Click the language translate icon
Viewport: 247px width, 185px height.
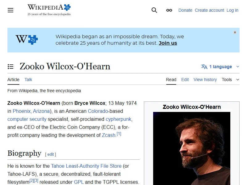coord(204,67)
